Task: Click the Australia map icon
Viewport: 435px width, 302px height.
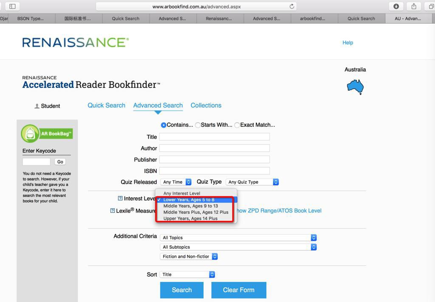Action: click(355, 87)
